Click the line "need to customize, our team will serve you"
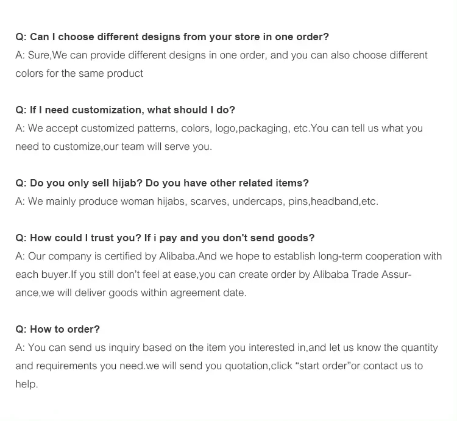457x421 pixels. tap(113, 147)
